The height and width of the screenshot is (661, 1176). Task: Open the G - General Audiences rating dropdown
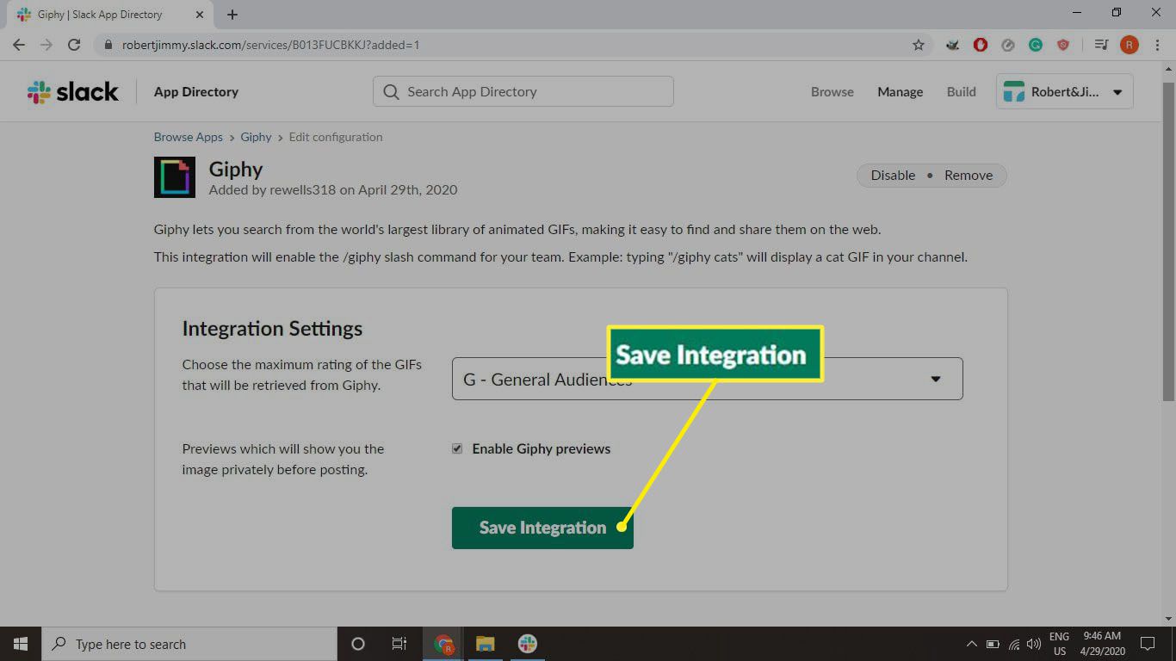[707, 379]
